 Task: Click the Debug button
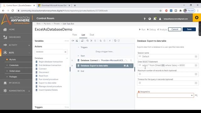tap(151, 30)
